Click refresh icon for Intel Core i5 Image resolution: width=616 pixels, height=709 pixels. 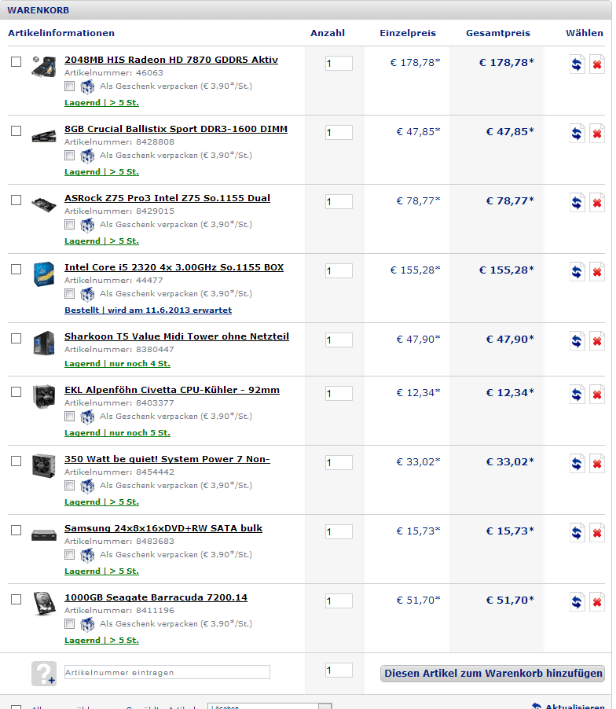577,272
